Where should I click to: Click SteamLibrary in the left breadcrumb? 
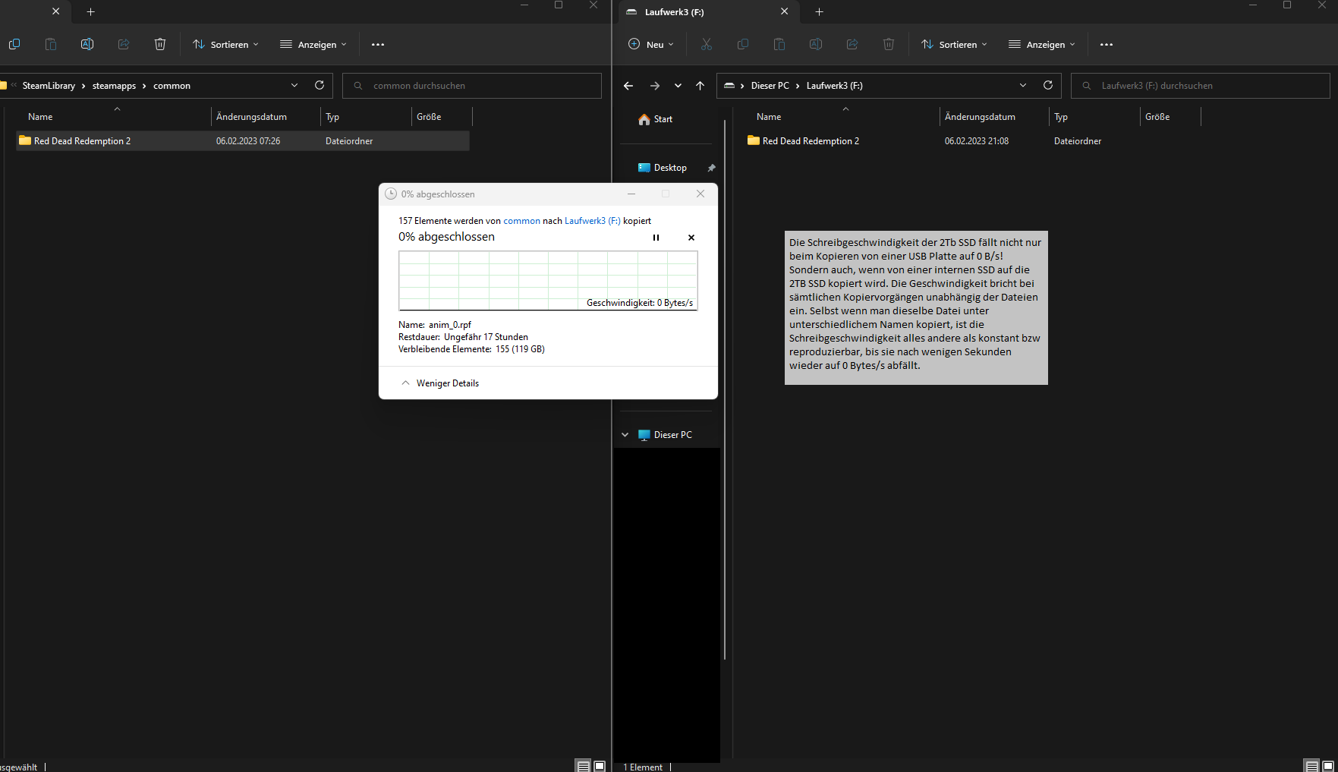point(49,86)
